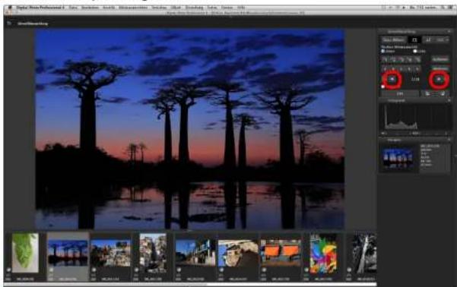Open the Hilfe menu
This screenshot has width=457, height=287.
point(241,8)
